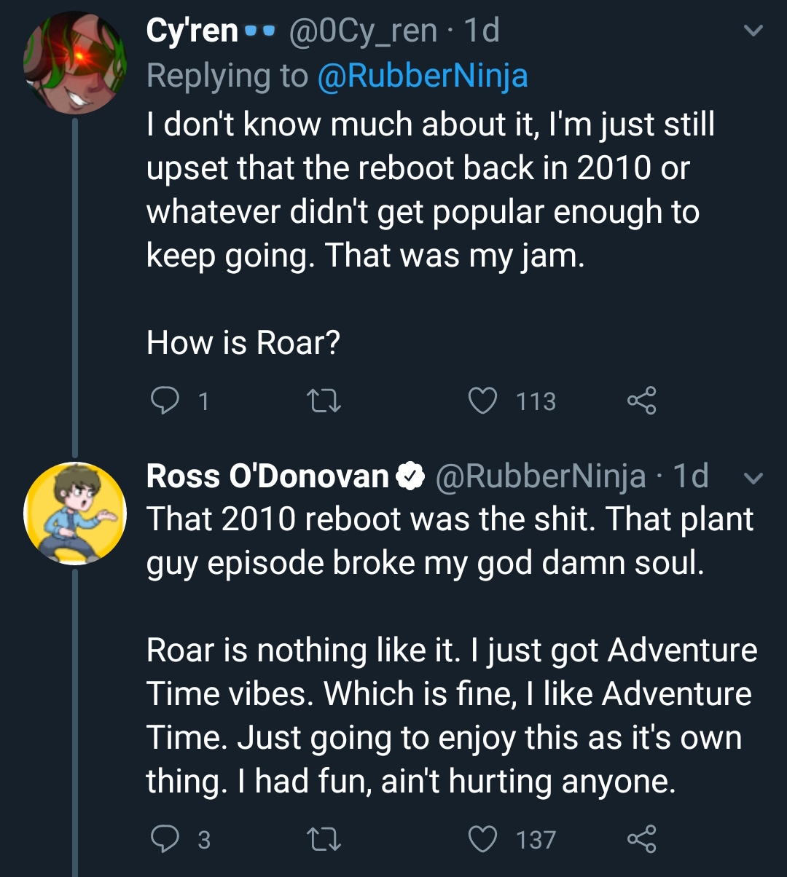Like Cy'ren's tweet with 113 likes
787x877 pixels.
(482, 401)
